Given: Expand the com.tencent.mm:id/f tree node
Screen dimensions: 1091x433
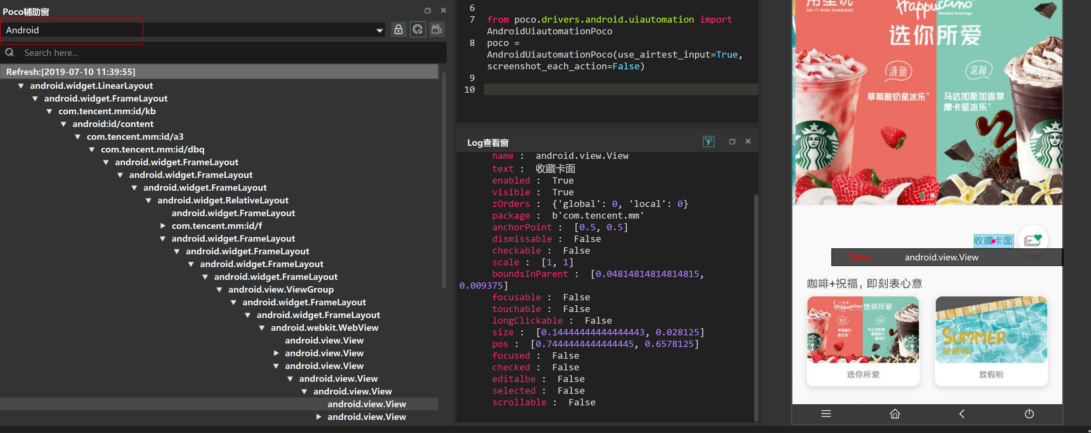Looking at the screenshot, I should [x=163, y=226].
